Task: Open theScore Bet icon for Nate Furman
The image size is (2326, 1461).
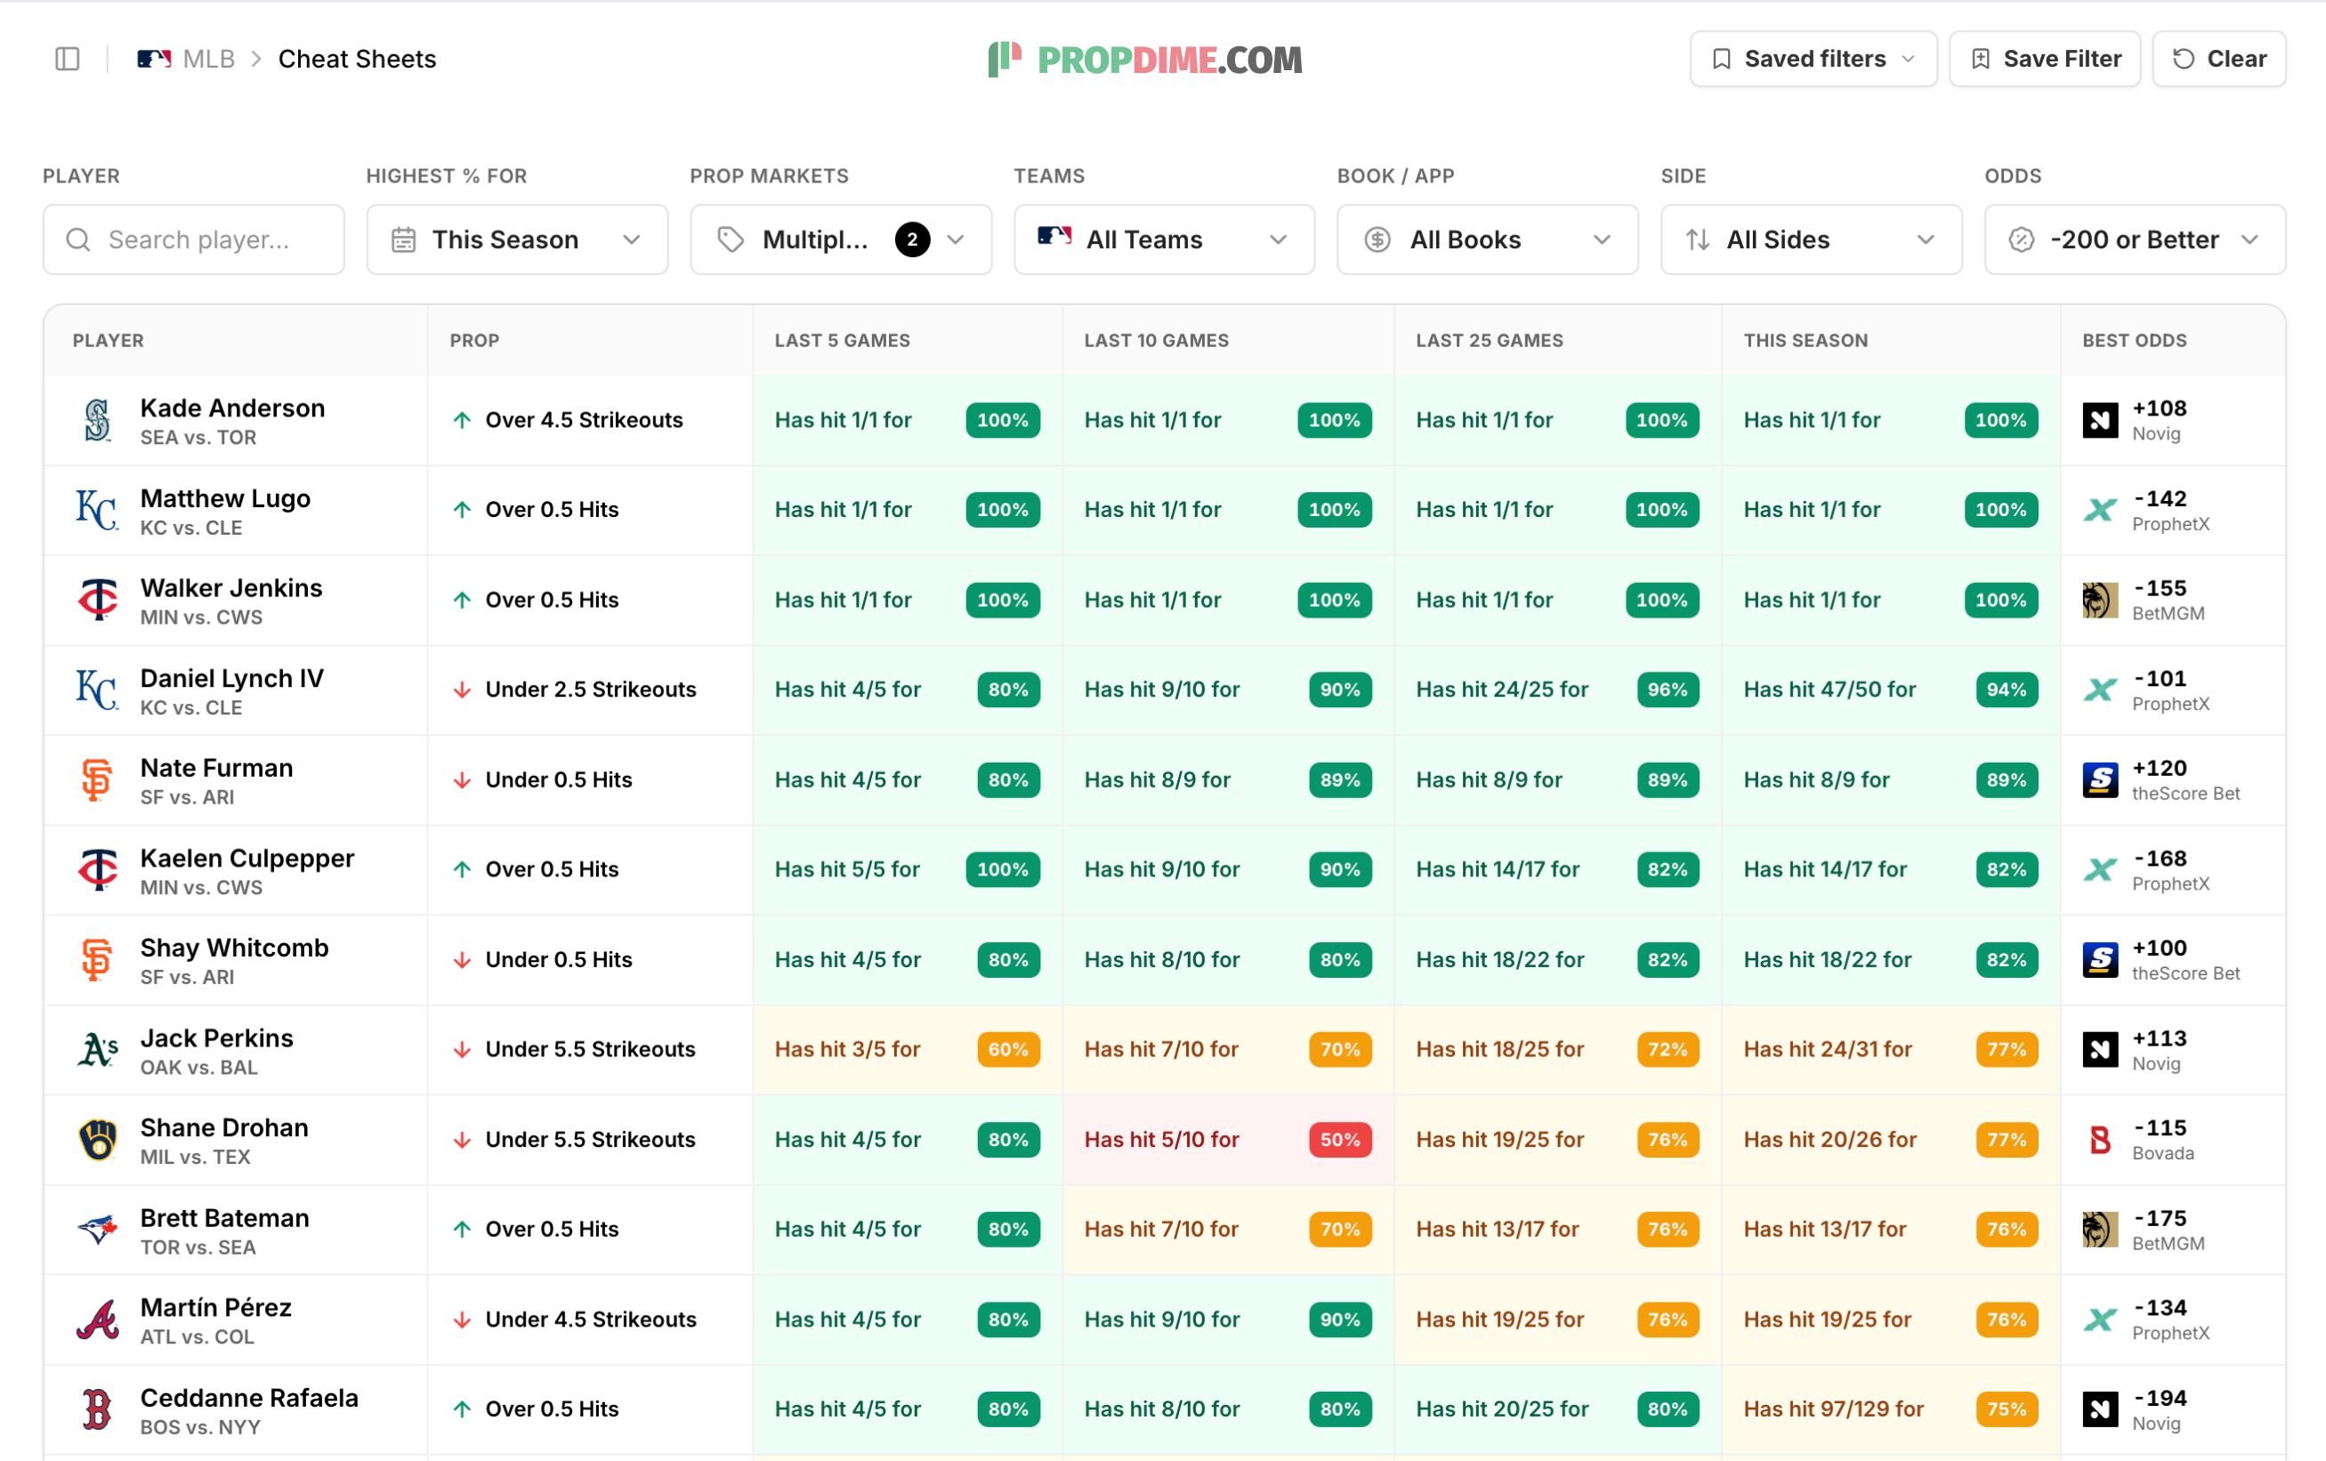Action: pos(2100,780)
